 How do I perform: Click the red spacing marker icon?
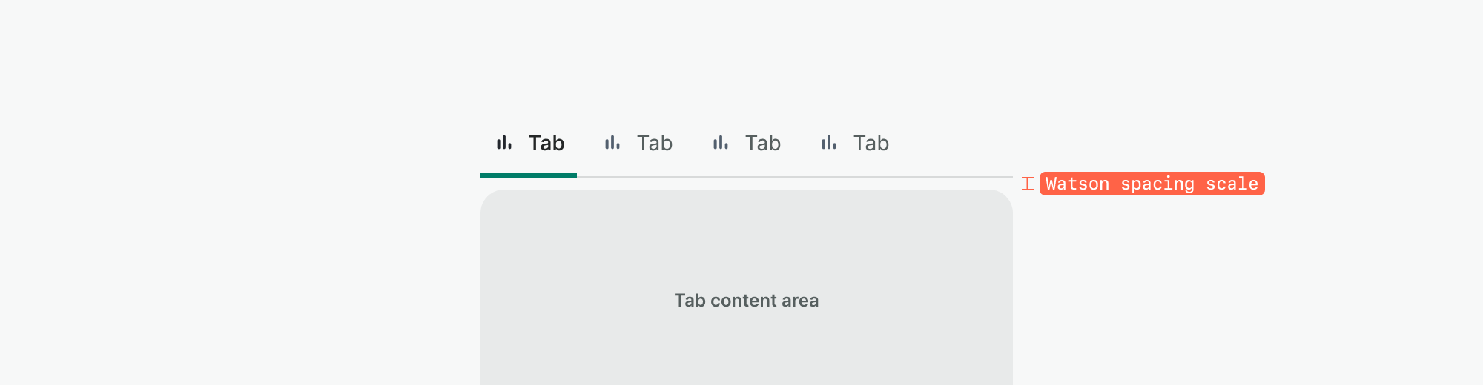[x=1027, y=184]
